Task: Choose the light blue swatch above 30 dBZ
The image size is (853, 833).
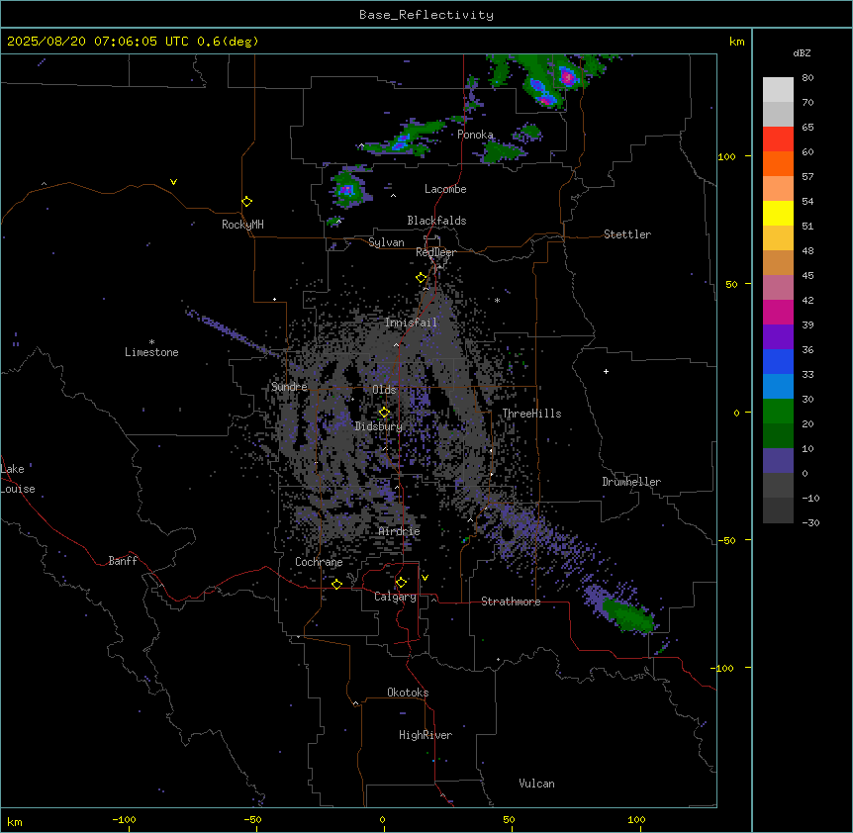Action: (x=778, y=387)
